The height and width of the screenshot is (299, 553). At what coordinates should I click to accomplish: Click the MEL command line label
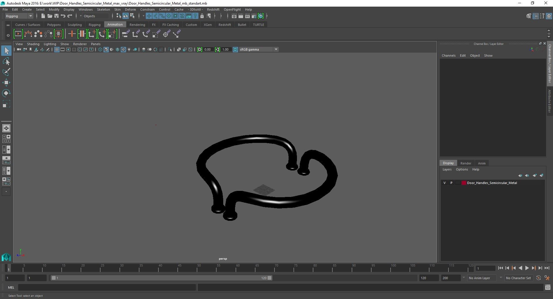pos(11,287)
